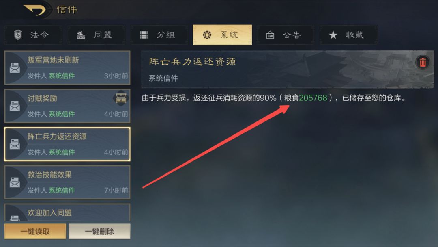Open the 讨贼奖励 mail item
Viewport: 438px width, 247px height.
coord(67,106)
